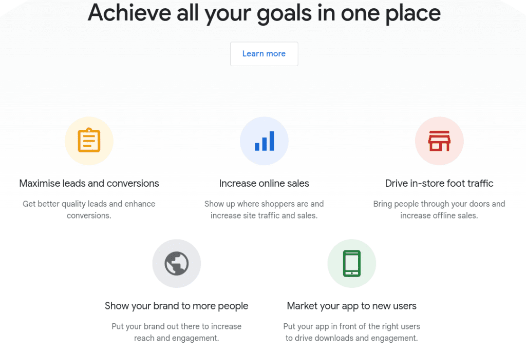The width and height of the screenshot is (526, 352).
Task: Select the Maximise leads and conversions heading
Action: 89,183
